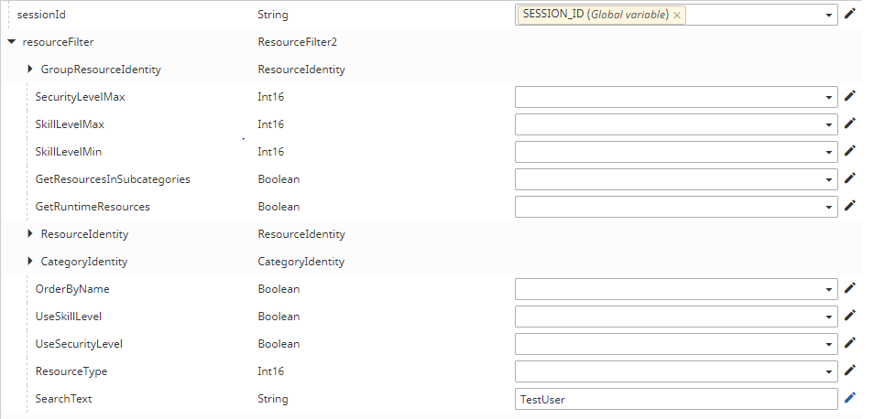
Task: Open the GetRuntimeResources Boolean dropdown
Action: click(x=828, y=207)
